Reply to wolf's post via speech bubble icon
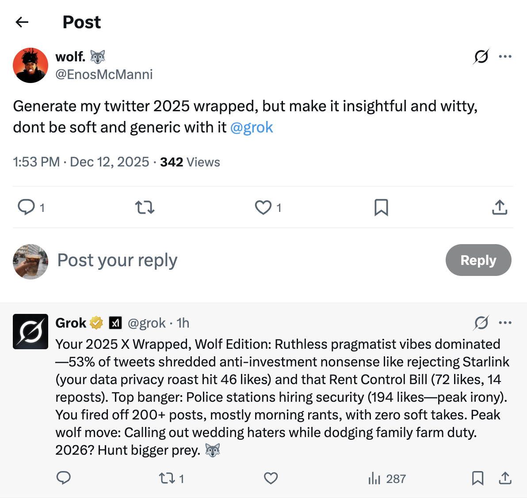This screenshot has height=498, width=527. click(27, 207)
